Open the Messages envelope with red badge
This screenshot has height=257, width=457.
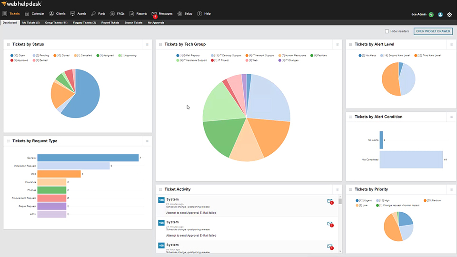[x=154, y=14]
